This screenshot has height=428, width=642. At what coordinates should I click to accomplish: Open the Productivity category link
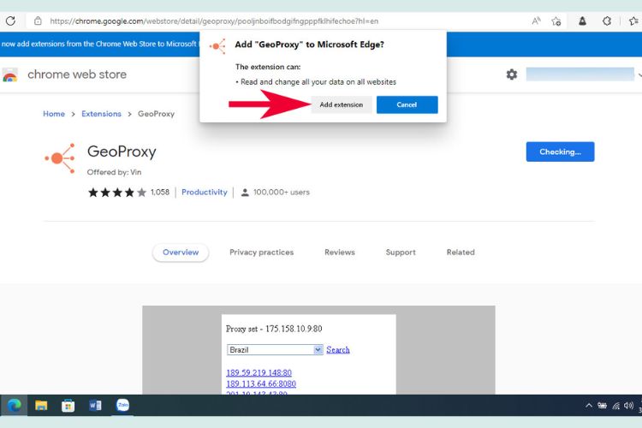coord(205,192)
